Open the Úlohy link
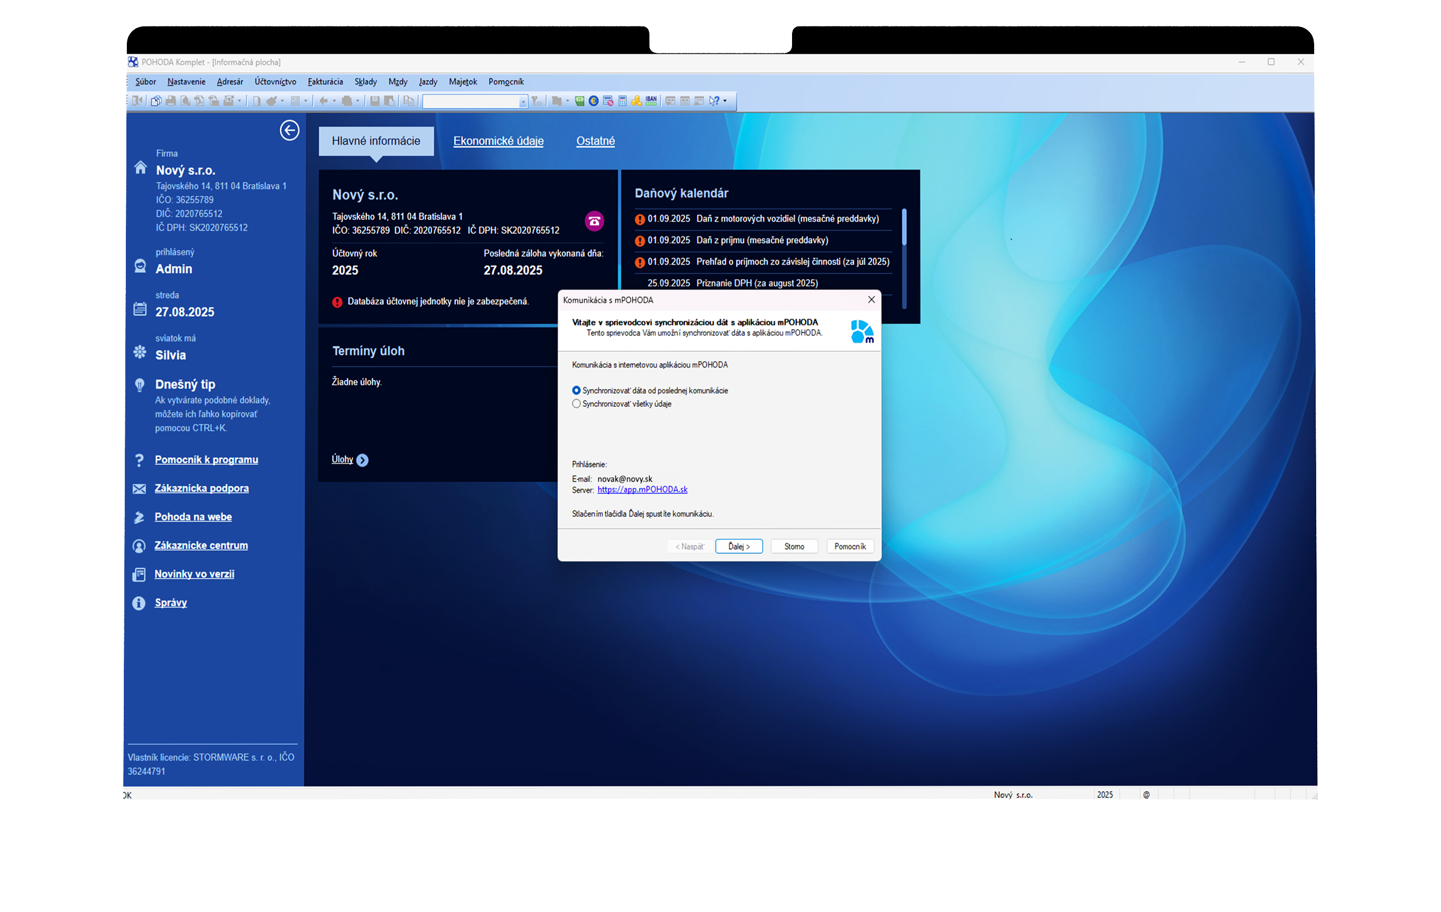1441x912 pixels. coord(342,460)
